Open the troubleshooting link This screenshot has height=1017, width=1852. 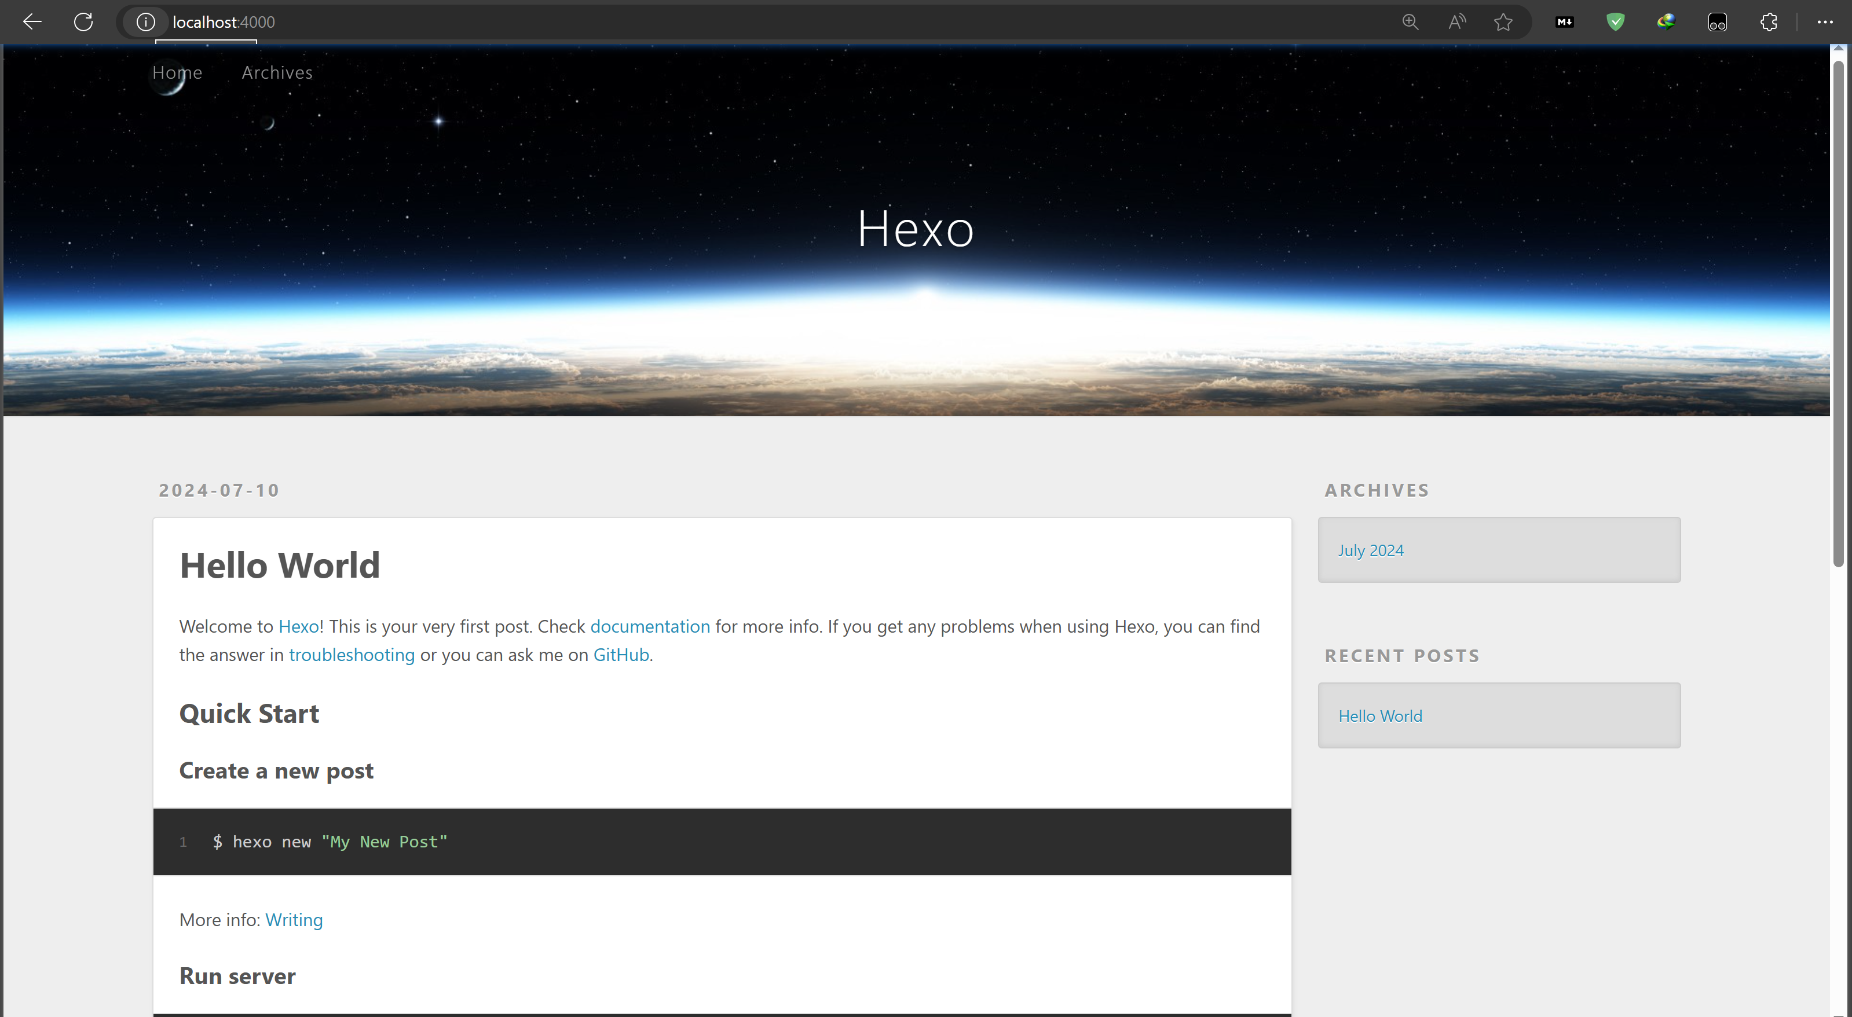pos(352,655)
